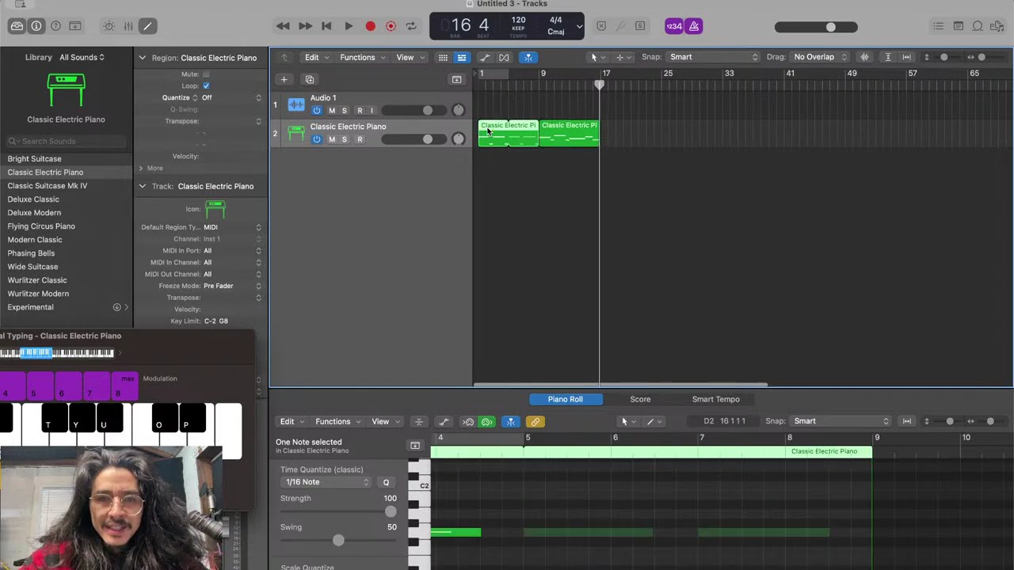Click the Fast Forward transport button
The width and height of the screenshot is (1014, 570).
305,26
